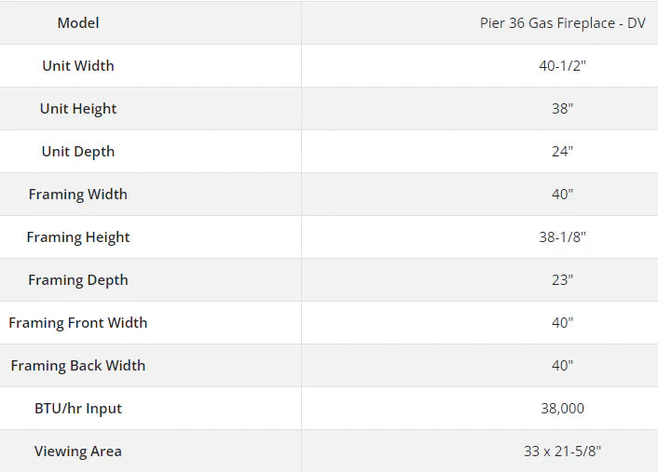Click the Framing Width row label
Screen dimensions: 658x472
[x=78, y=194]
